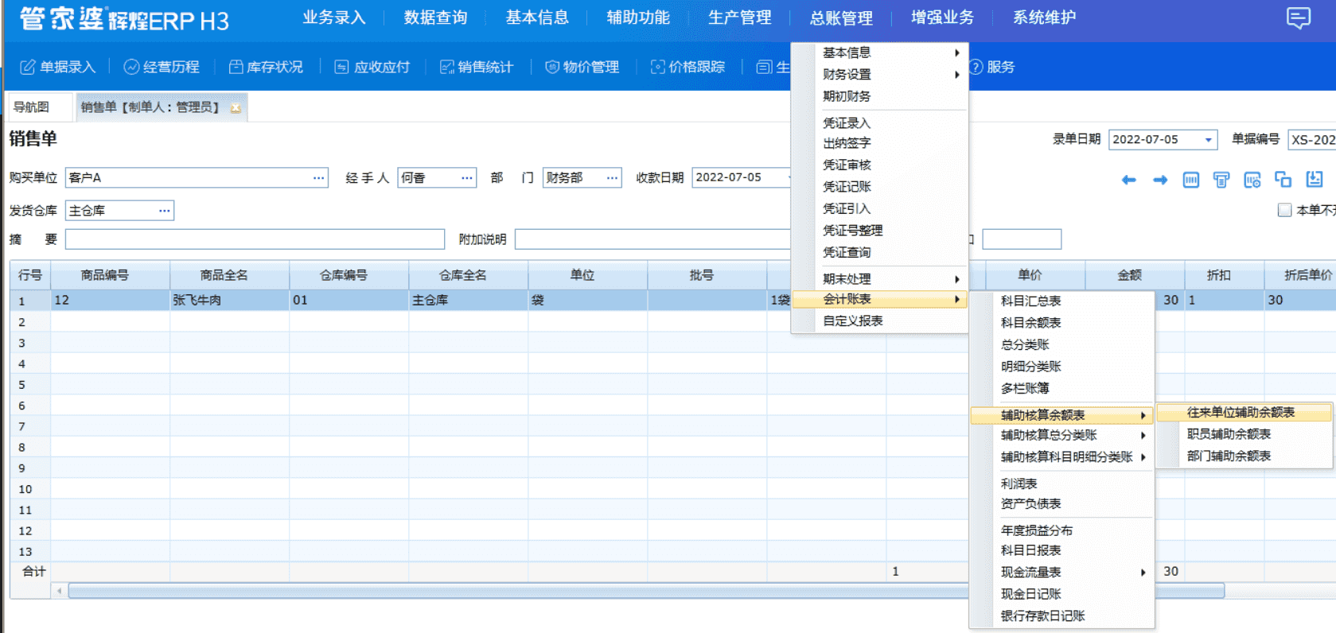Open the 录单日期 date dropdown
This screenshot has width=1336, height=633.
1208,140
